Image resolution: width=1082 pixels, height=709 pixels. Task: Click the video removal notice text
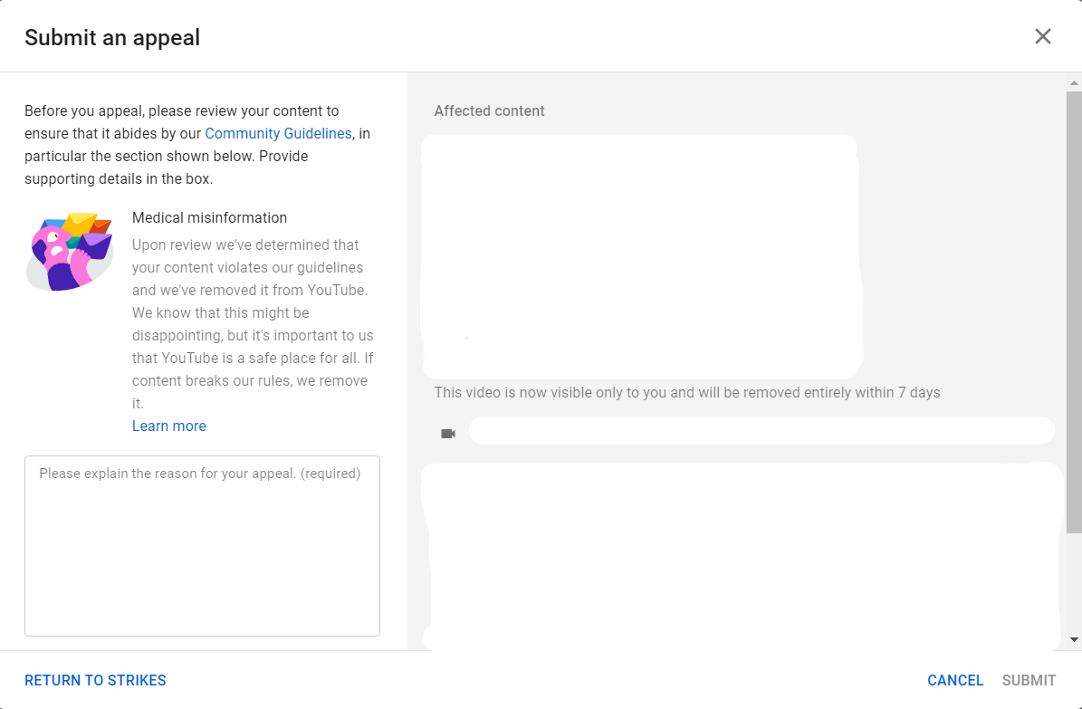pos(687,393)
